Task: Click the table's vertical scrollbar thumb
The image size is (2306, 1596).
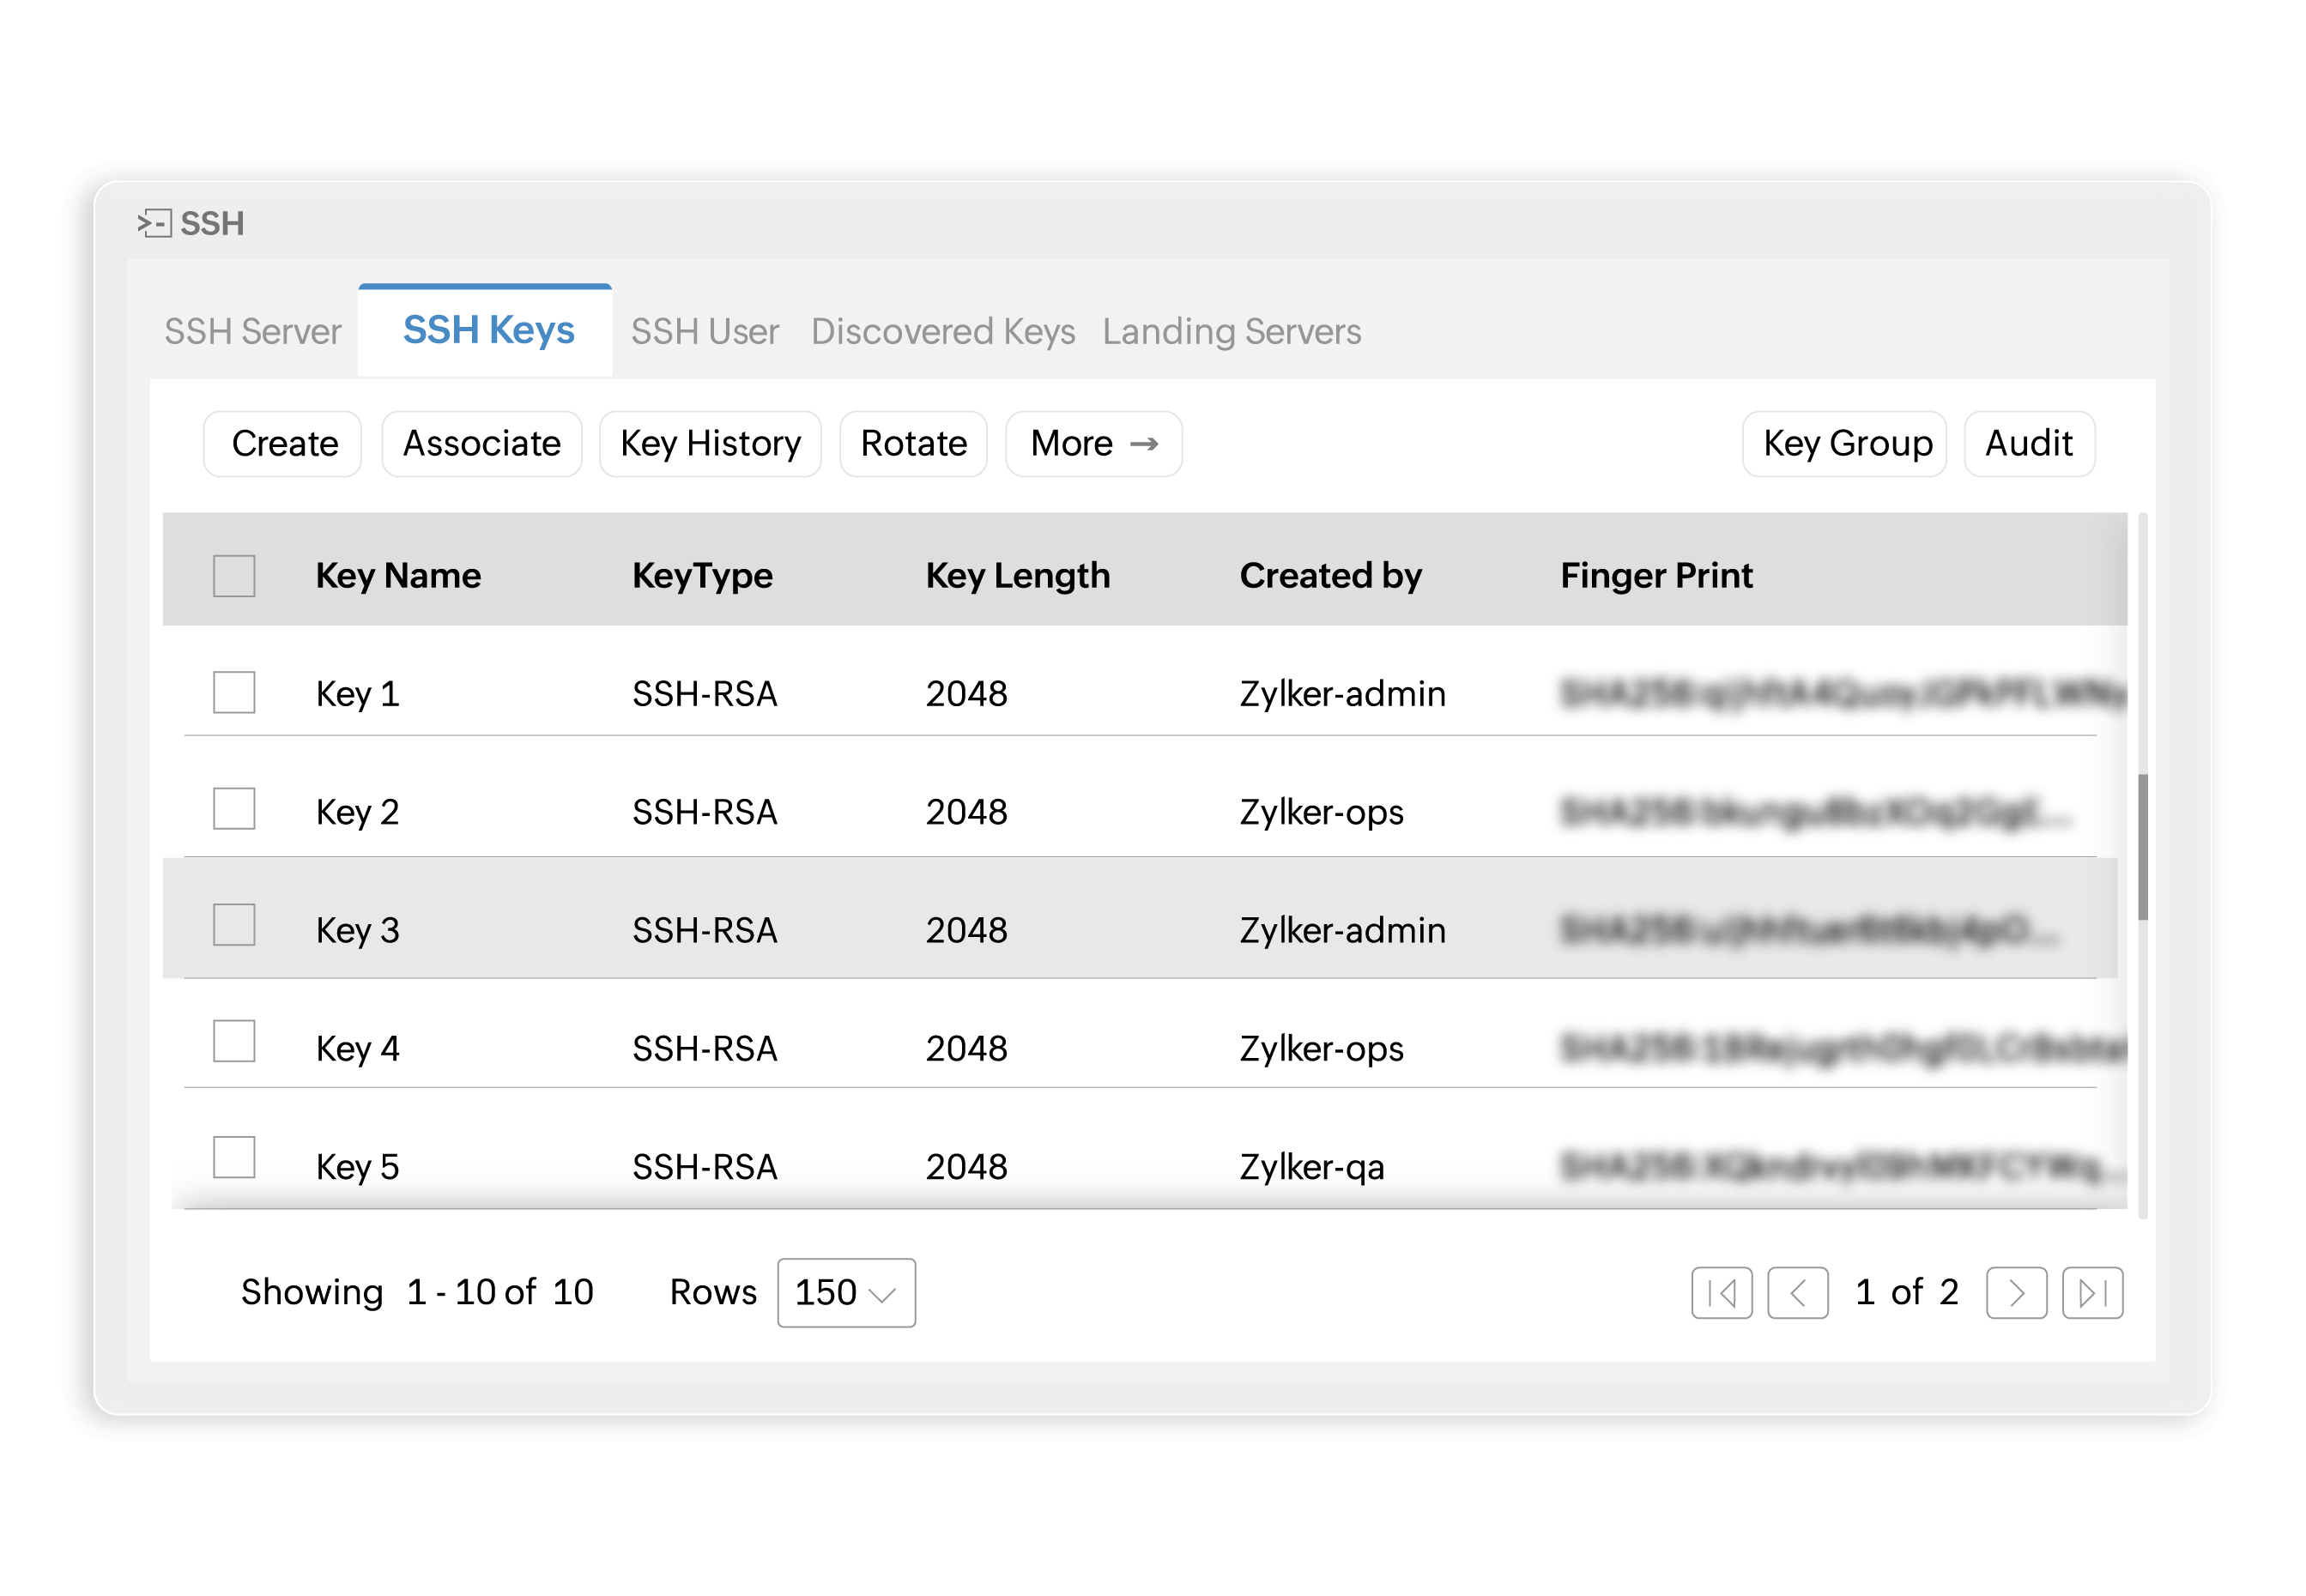Action: pyautogui.click(x=2142, y=846)
